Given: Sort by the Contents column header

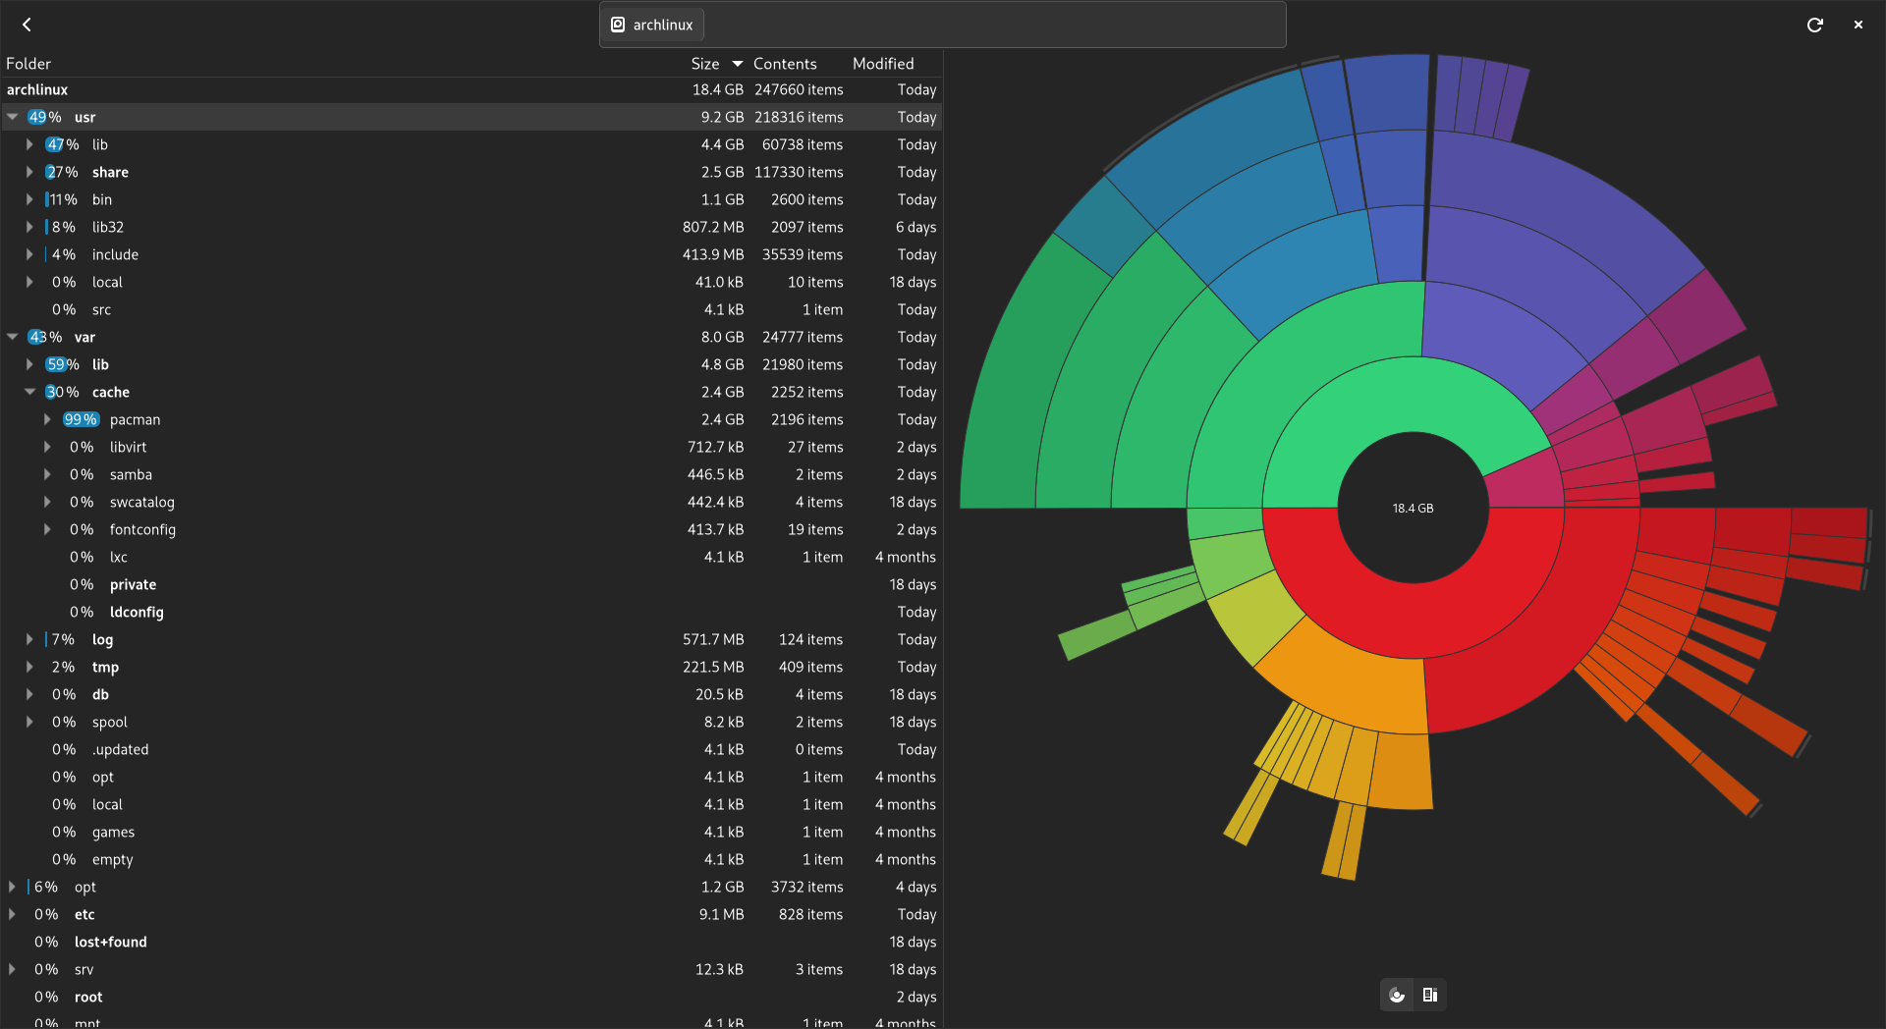Looking at the screenshot, I should coord(784,64).
